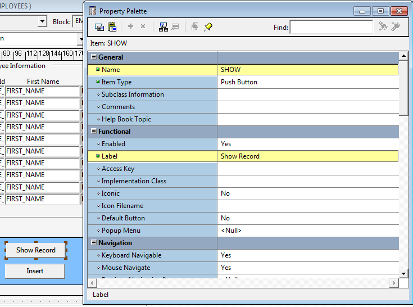This screenshot has height=307, width=413.
Task: Click the SHOW value of Name
Action: [308, 70]
